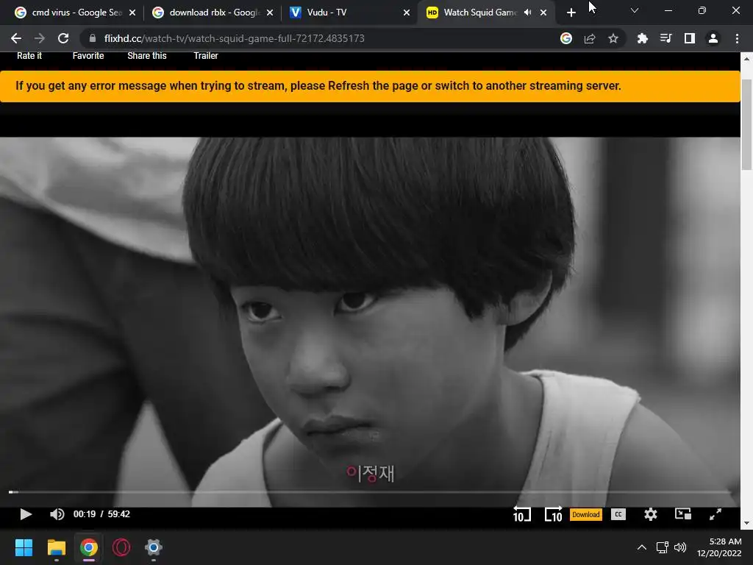Share this page from address bar
The image size is (753, 565).
(x=590, y=38)
